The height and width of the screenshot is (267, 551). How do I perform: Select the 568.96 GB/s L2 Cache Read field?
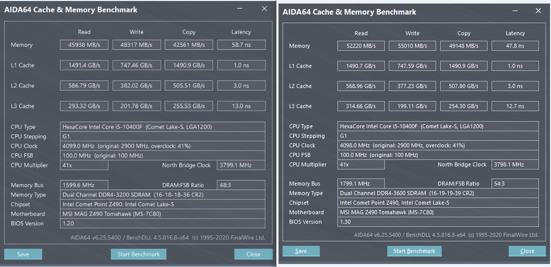tap(361, 86)
